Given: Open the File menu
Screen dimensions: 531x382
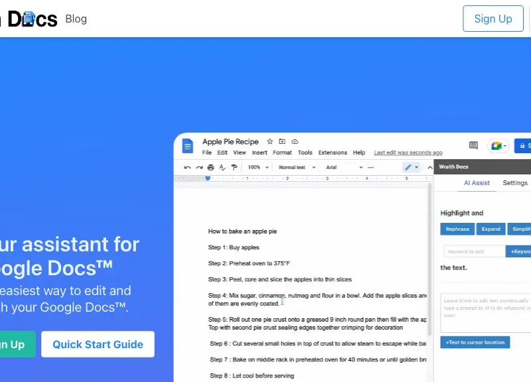Looking at the screenshot, I should tap(206, 153).
